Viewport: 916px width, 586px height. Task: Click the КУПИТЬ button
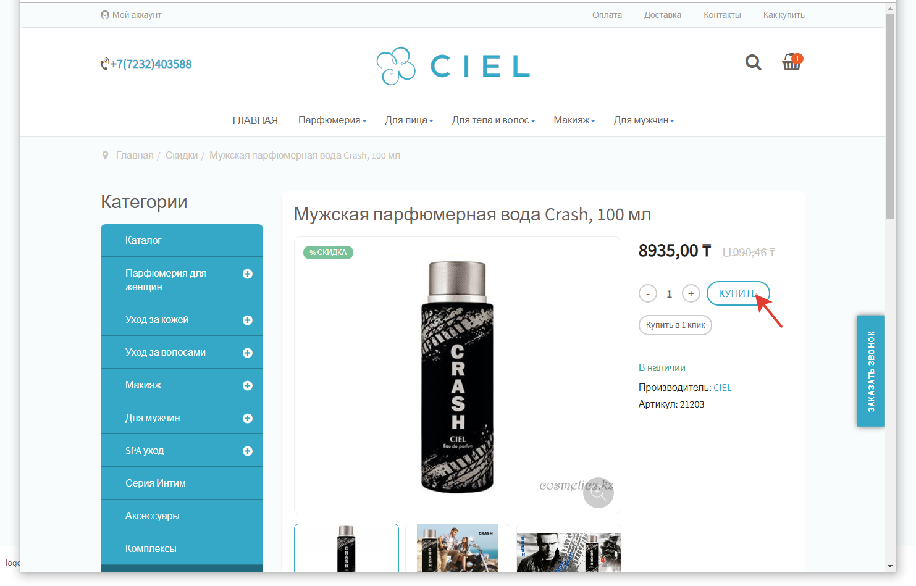click(x=738, y=293)
